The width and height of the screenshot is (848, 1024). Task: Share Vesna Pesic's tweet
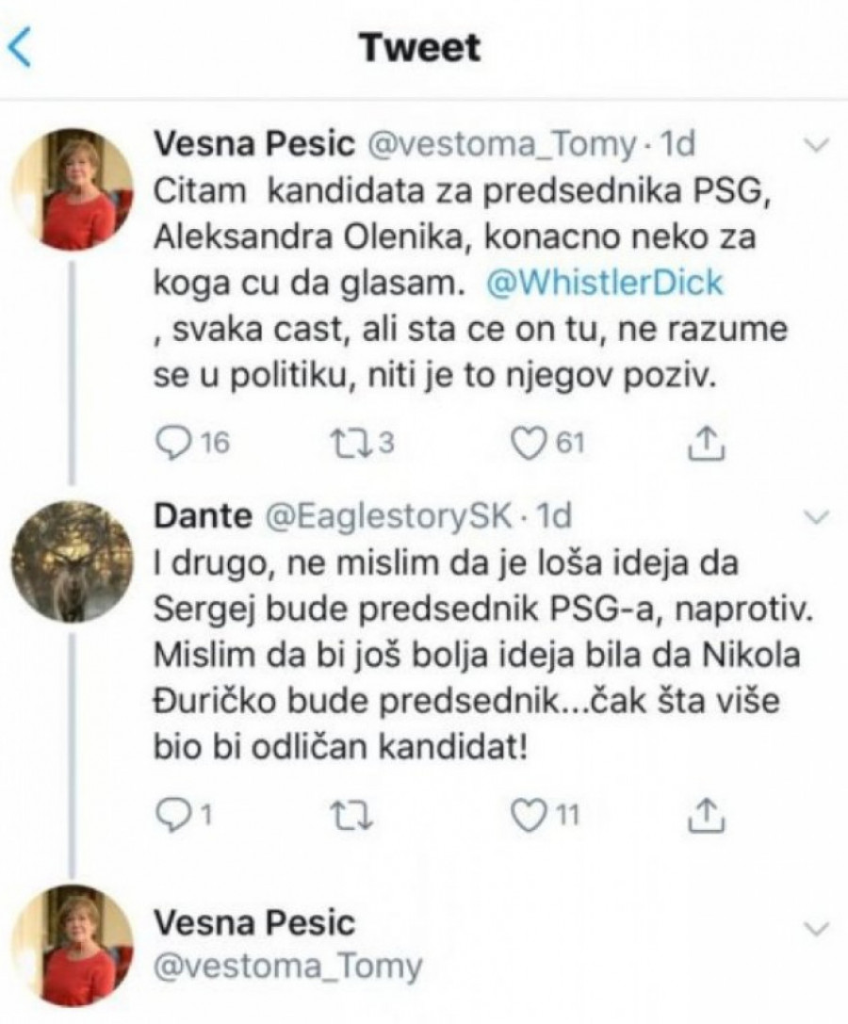click(x=706, y=444)
